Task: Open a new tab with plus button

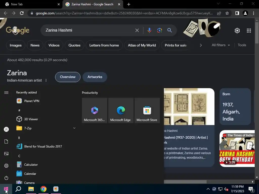Action: click(x=129, y=4)
